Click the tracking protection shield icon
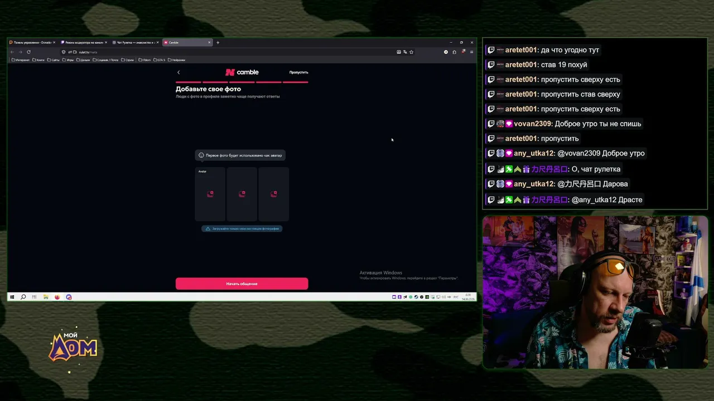Screen dimensions: 714x401 pos(64,52)
